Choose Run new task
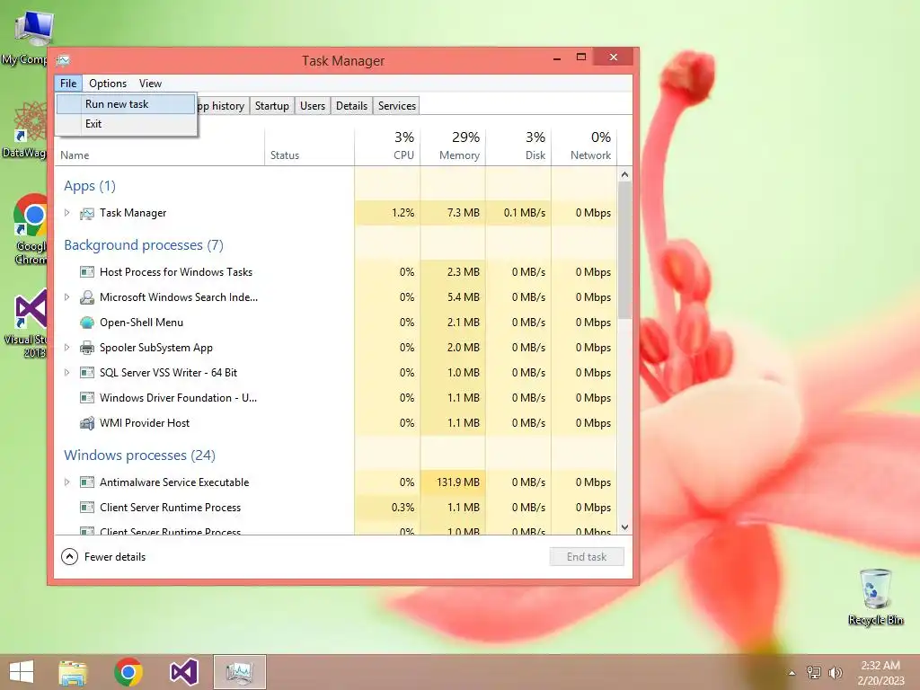Image resolution: width=920 pixels, height=690 pixels. [126, 104]
